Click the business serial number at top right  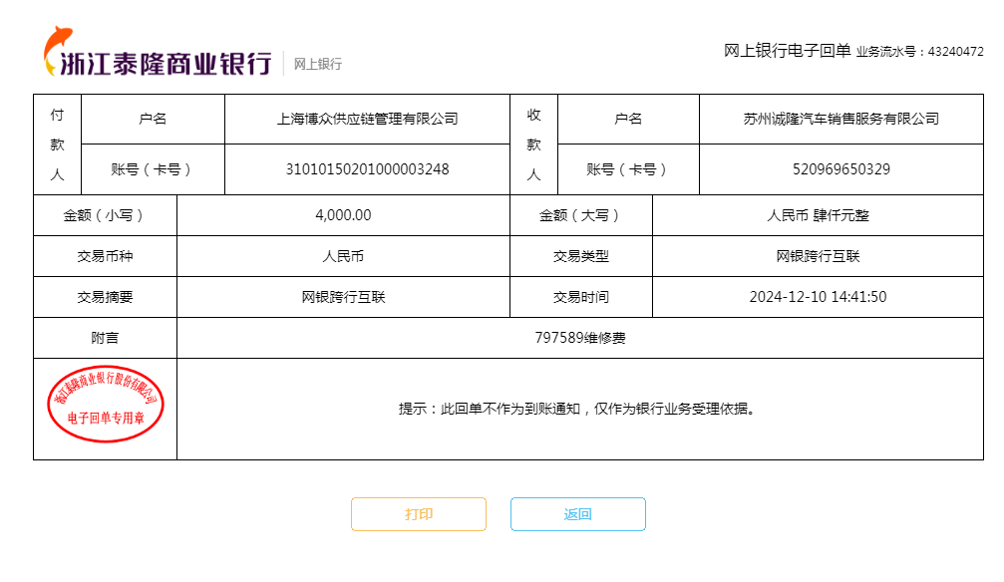[954, 52]
